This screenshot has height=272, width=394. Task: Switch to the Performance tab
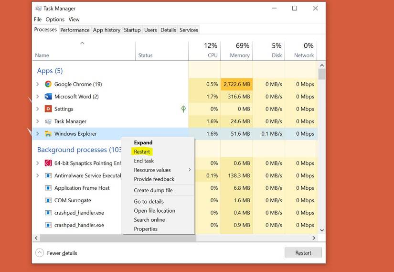(x=75, y=30)
